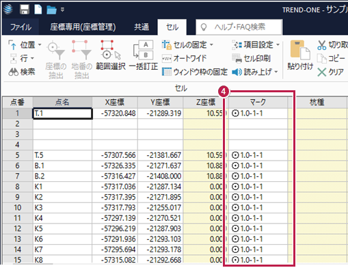Expand the quick access toolbar arrow
348x268 pixels.
62,10
